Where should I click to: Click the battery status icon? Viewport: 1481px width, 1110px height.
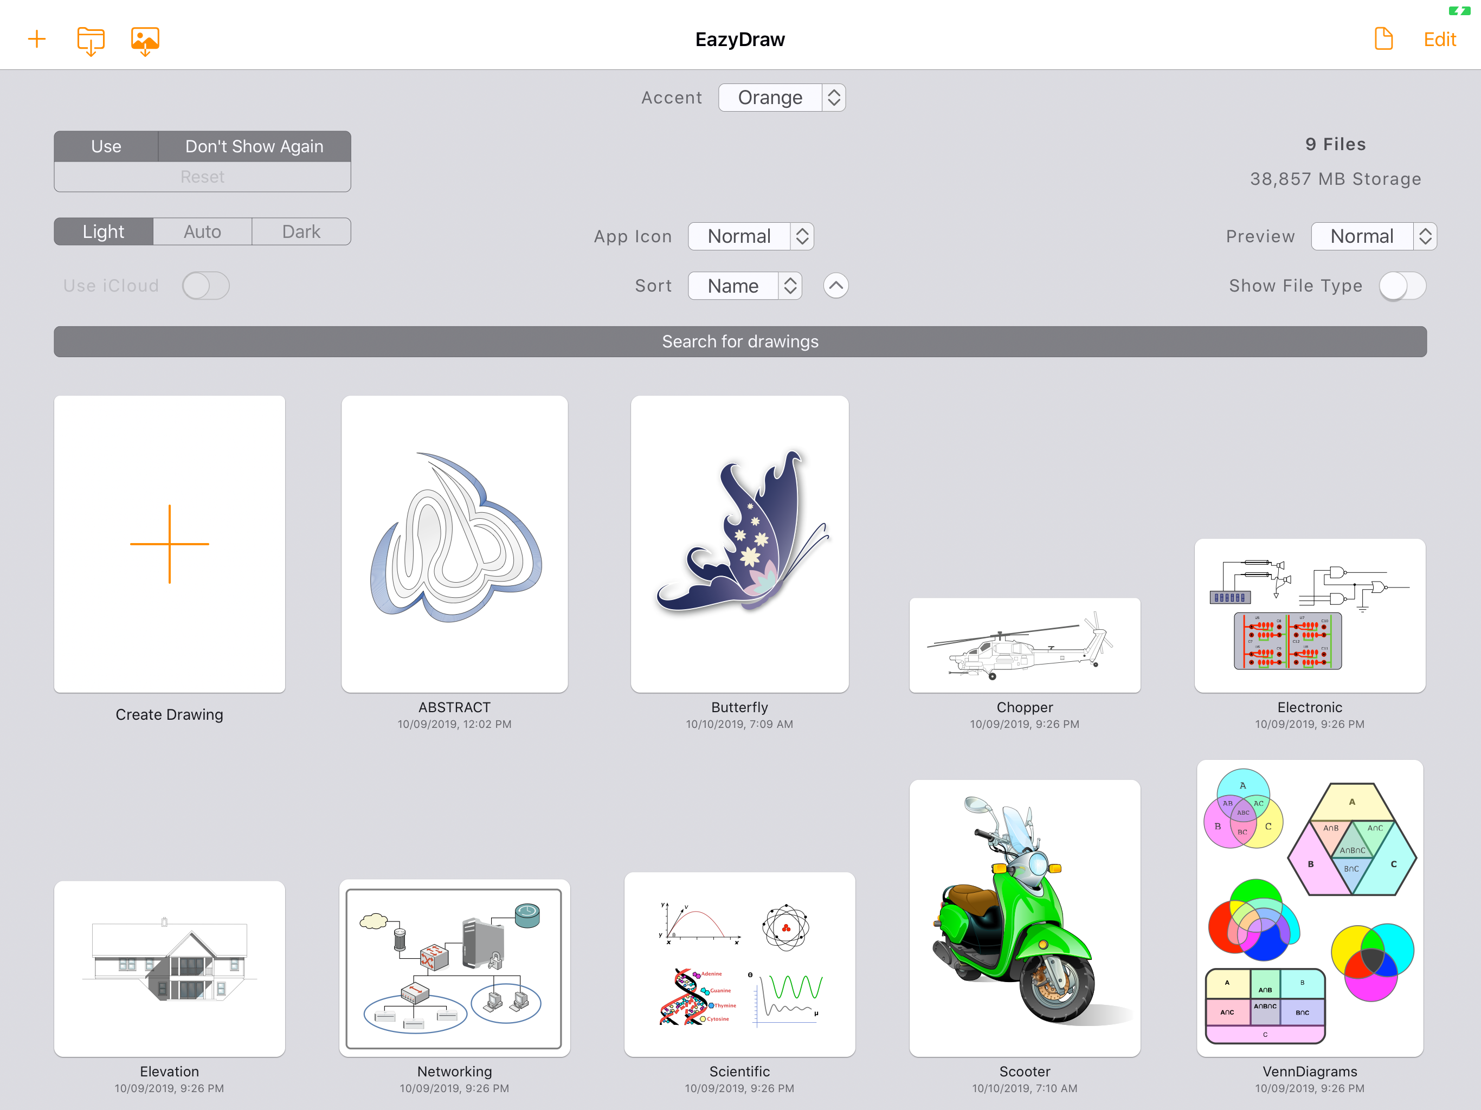(x=1458, y=11)
